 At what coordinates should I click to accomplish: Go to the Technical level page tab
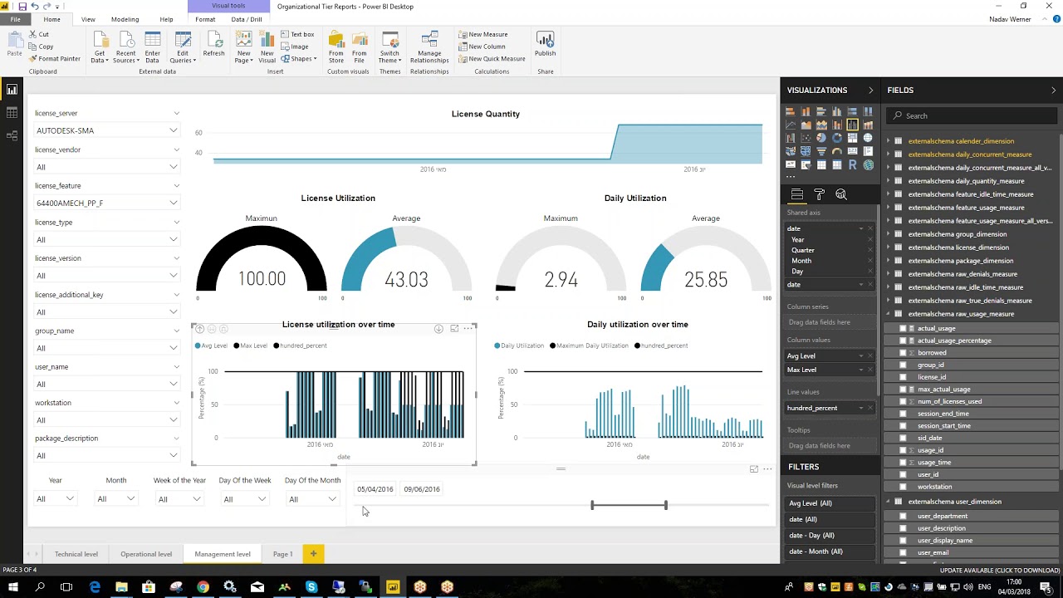(76, 554)
